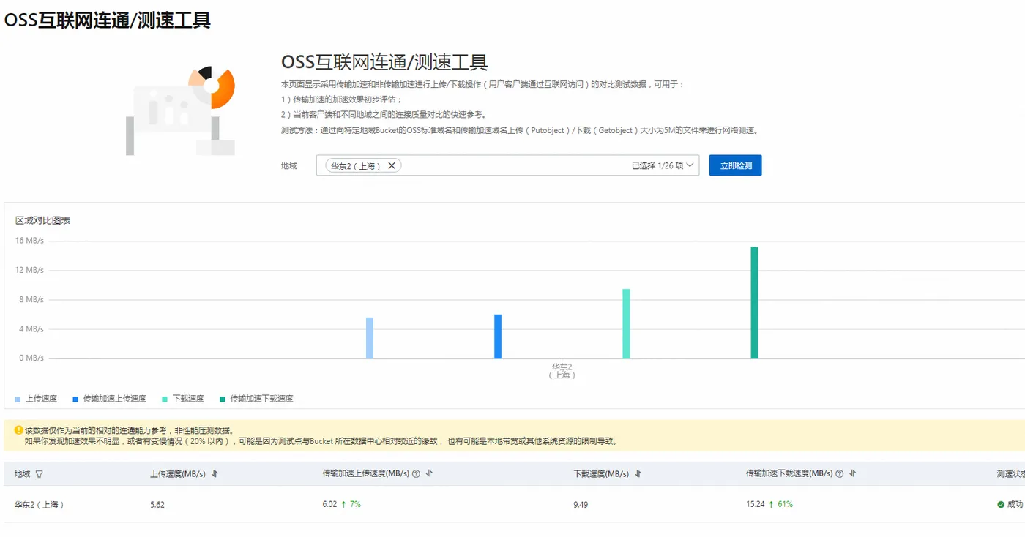Show help for 传输加速上传速度 column

[416, 474]
